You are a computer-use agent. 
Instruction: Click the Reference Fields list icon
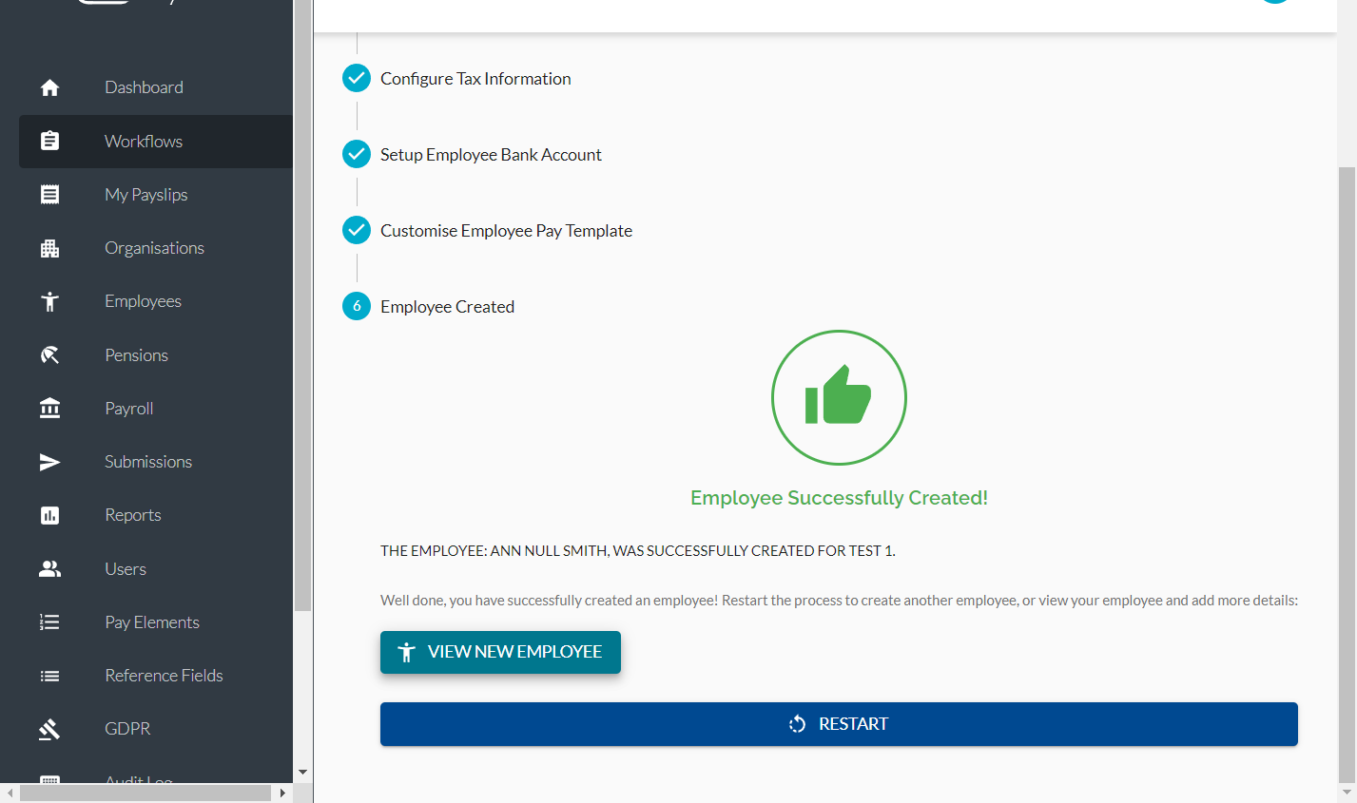[49, 676]
